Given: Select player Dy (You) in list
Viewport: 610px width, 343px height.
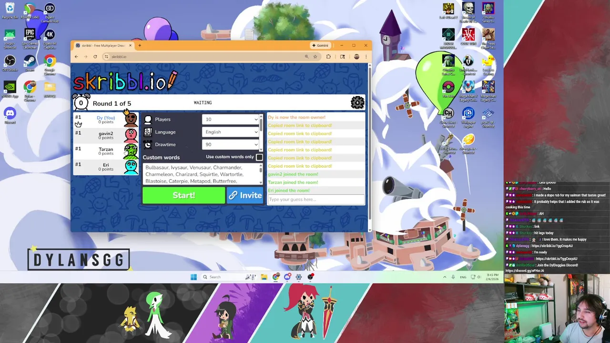Looking at the screenshot, I should (106, 120).
